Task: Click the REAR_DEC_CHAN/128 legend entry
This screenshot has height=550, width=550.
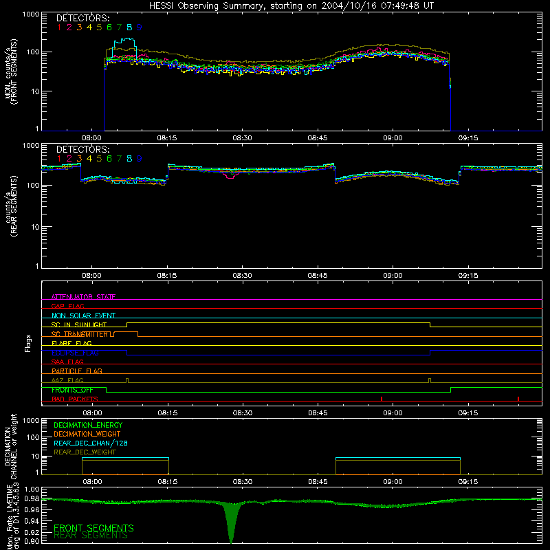Action: 91,443
